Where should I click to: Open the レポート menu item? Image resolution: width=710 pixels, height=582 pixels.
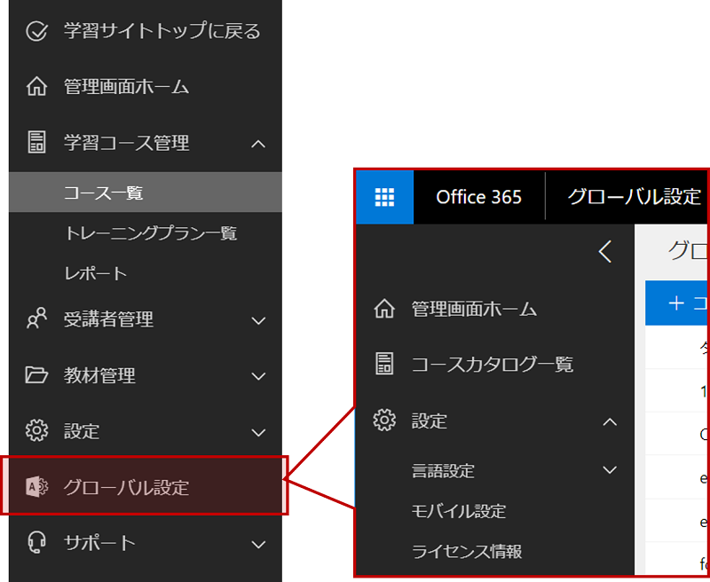pyautogui.click(x=96, y=273)
